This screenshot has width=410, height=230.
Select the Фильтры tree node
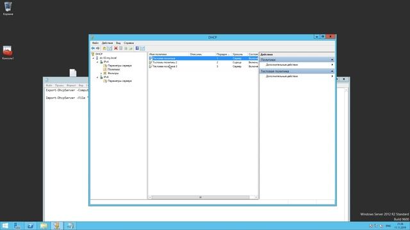(113, 73)
